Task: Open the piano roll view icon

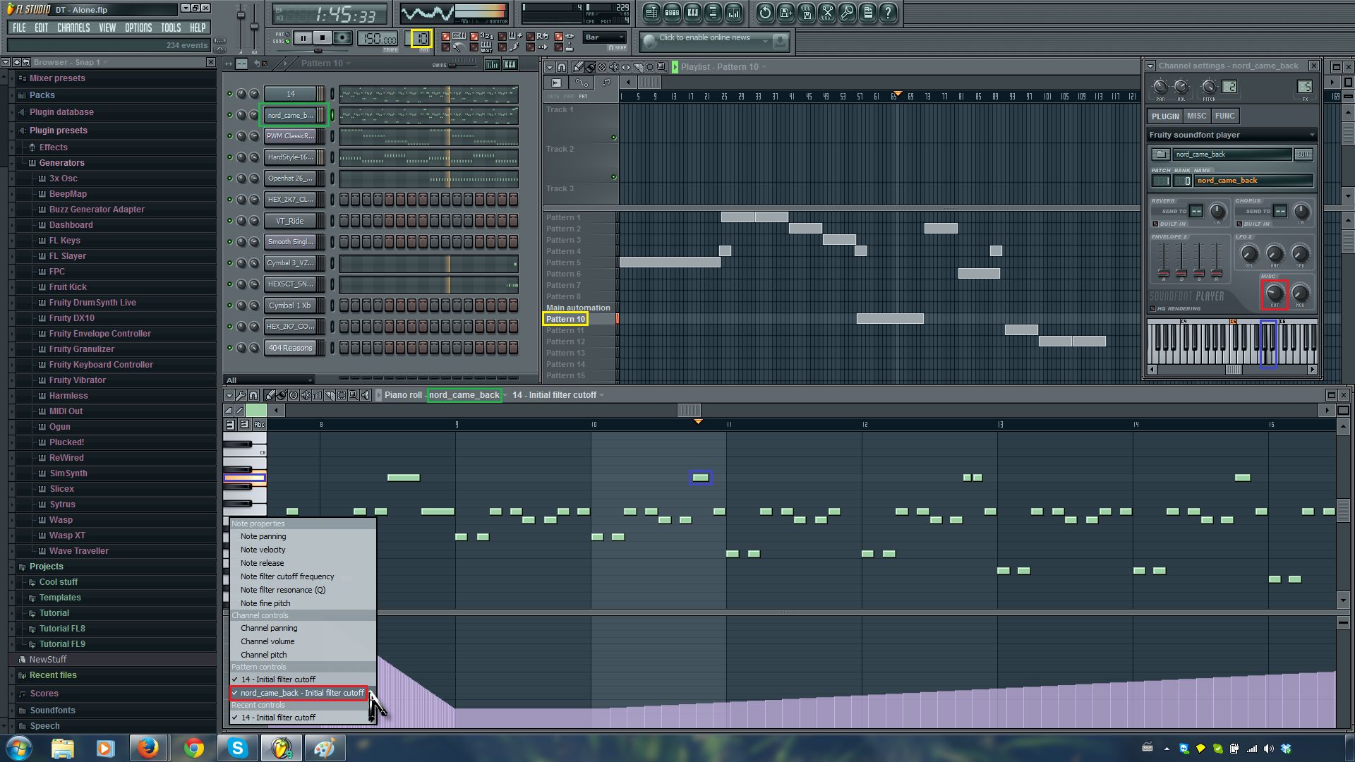Action: tap(692, 13)
